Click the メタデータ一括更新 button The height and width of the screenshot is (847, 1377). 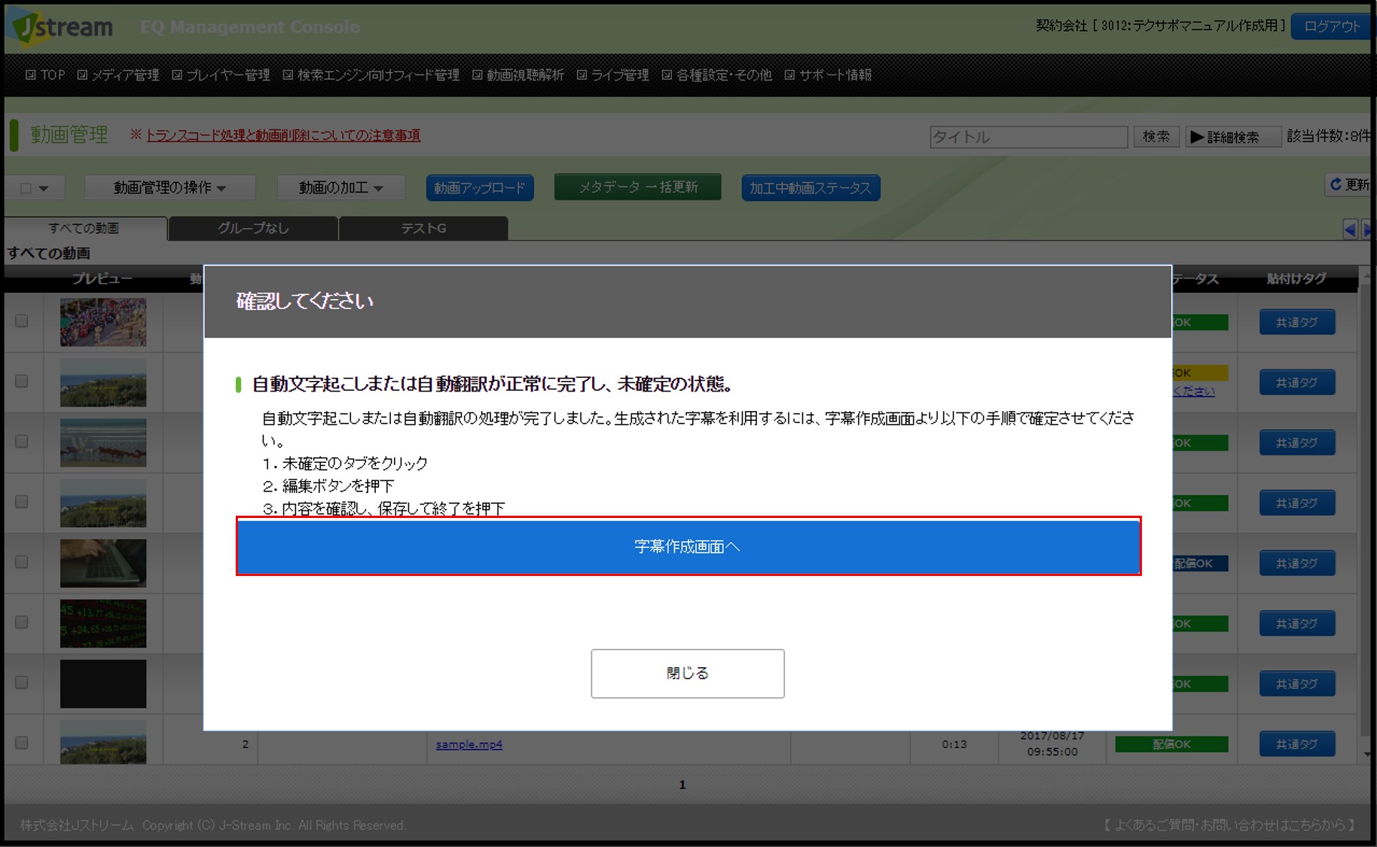coord(637,187)
